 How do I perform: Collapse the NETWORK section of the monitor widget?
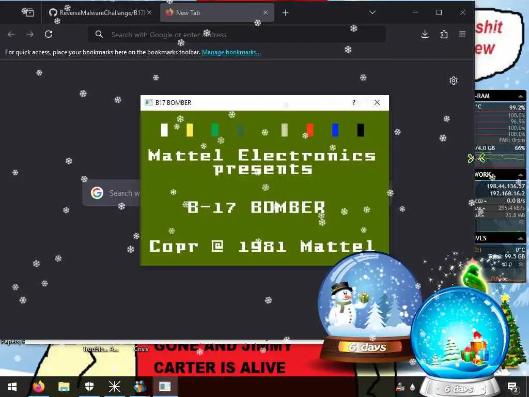click(521, 175)
